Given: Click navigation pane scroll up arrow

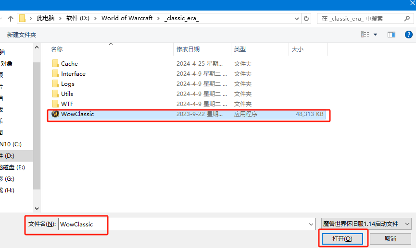Looking at the screenshot, I should tap(37, 47).
